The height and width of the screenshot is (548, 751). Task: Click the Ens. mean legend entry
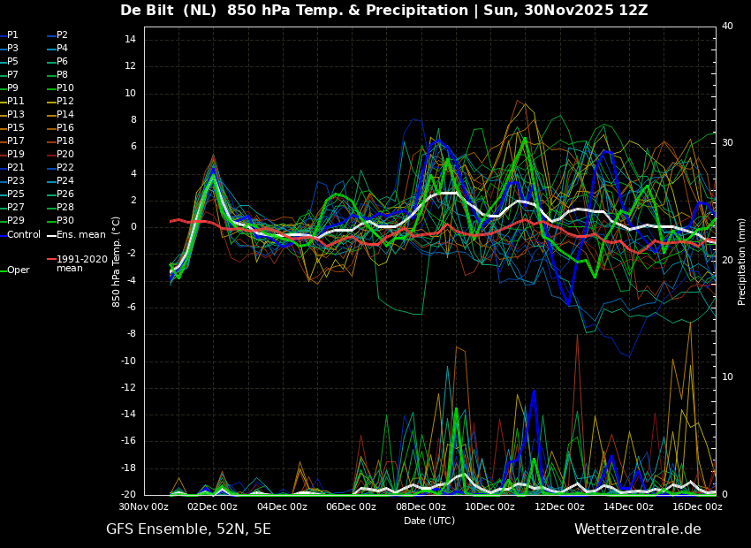pyautogui.click(x=80, y=234)
